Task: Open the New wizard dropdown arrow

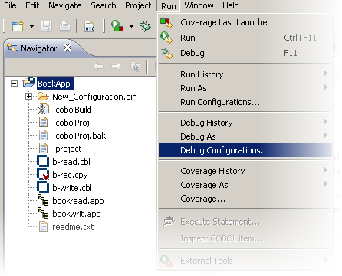Action: 31,26
